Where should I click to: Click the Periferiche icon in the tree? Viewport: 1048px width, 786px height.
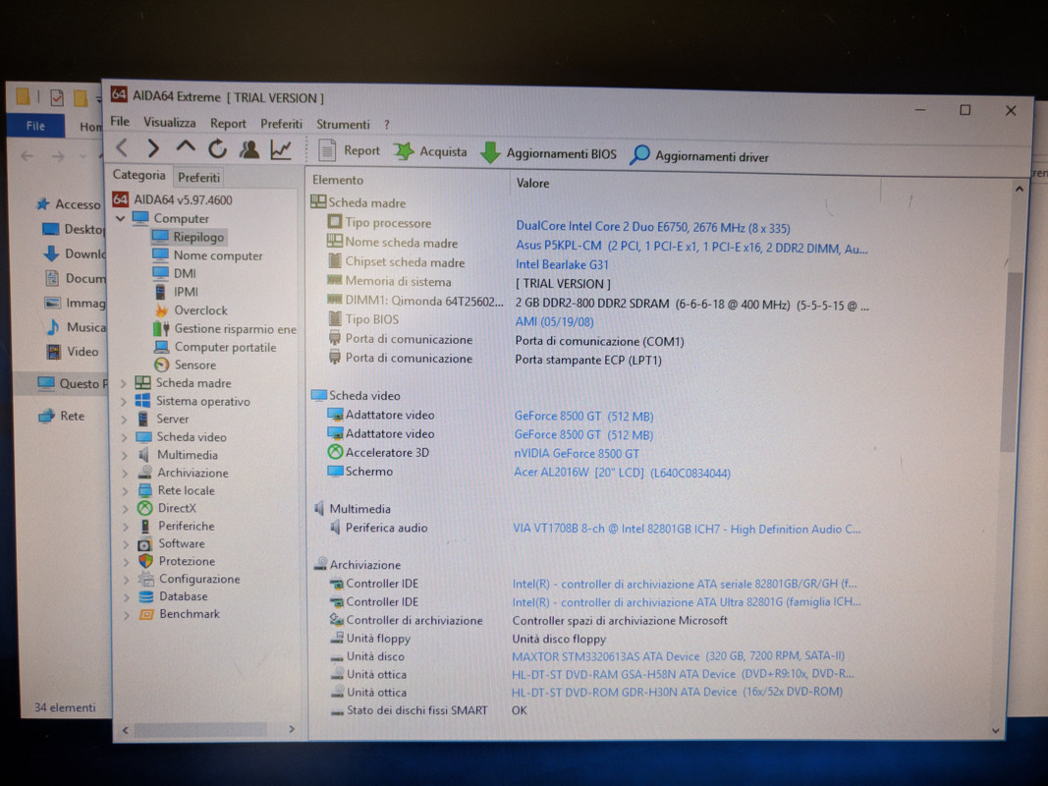click(144, 526)
